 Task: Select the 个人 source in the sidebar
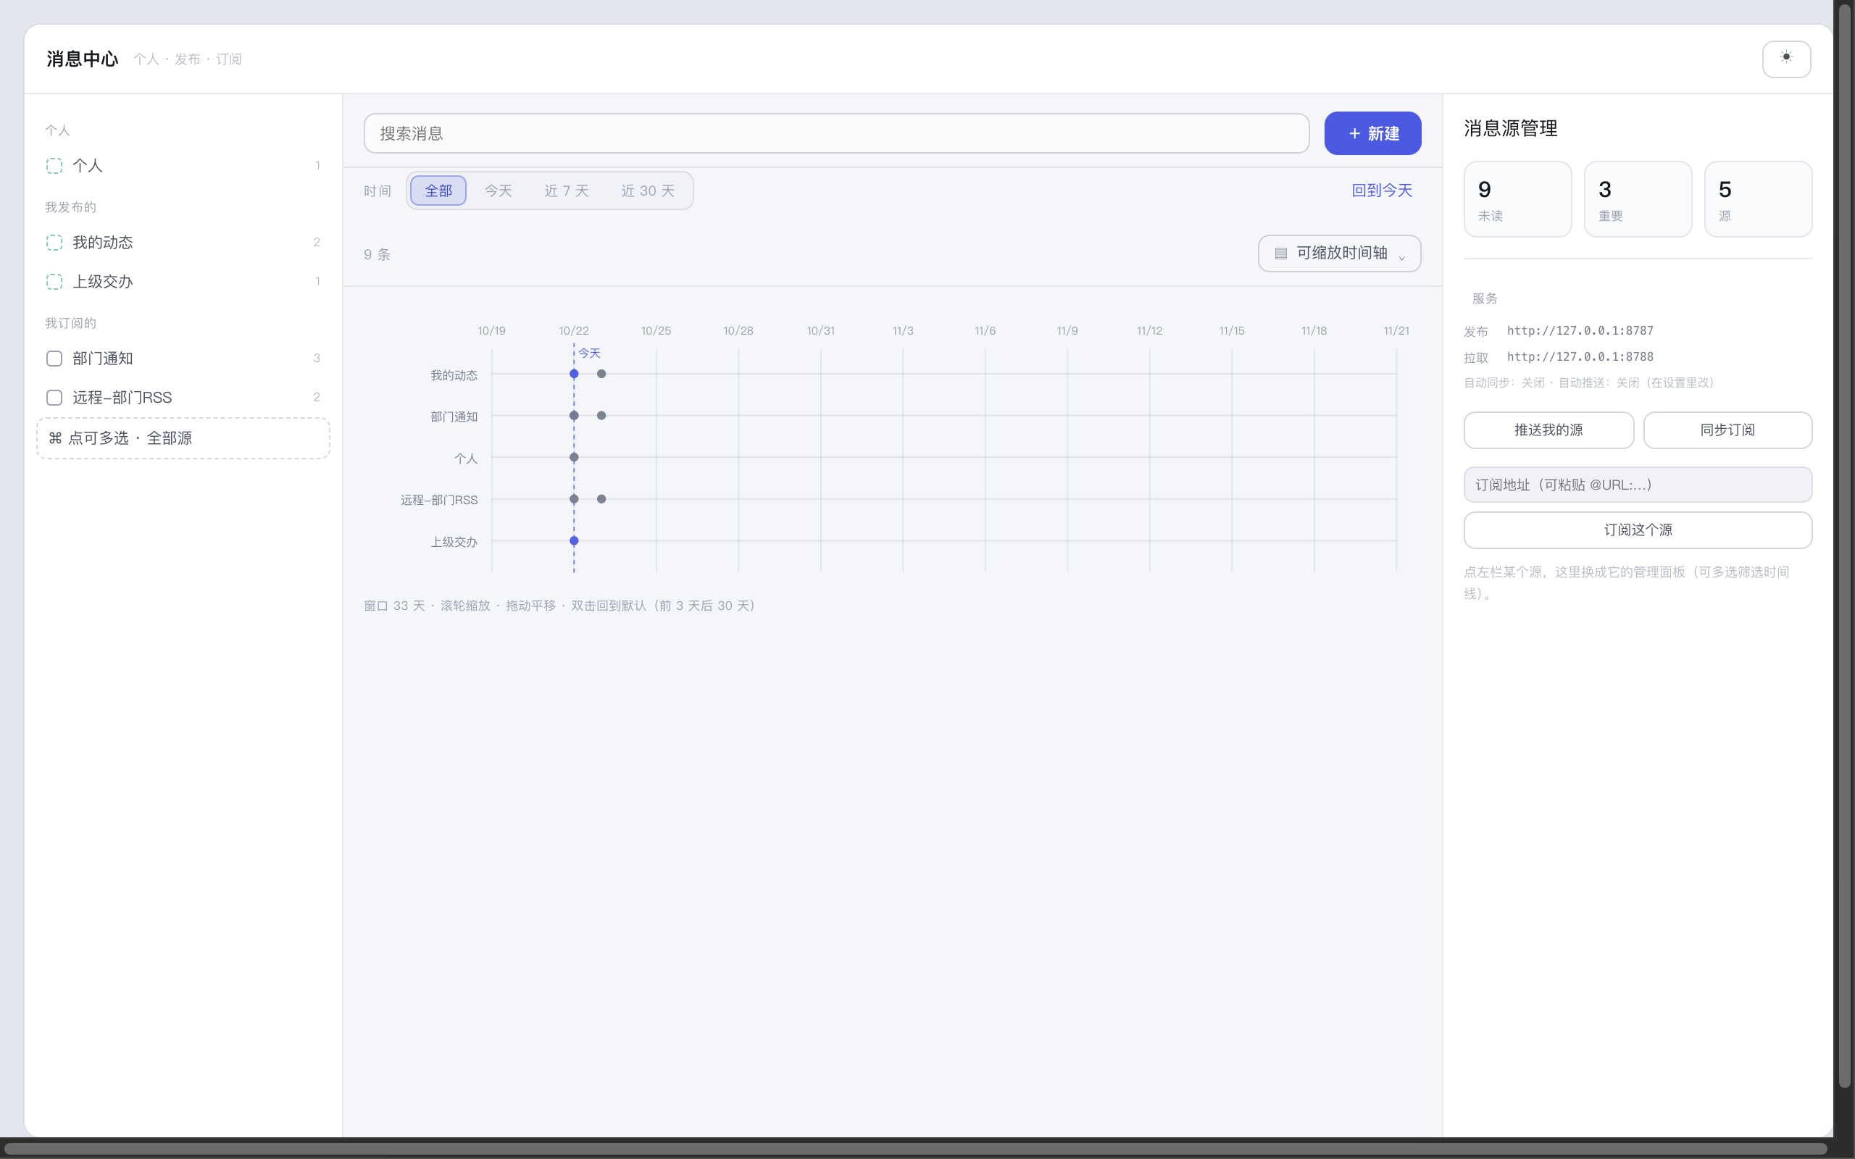(183, 166)
